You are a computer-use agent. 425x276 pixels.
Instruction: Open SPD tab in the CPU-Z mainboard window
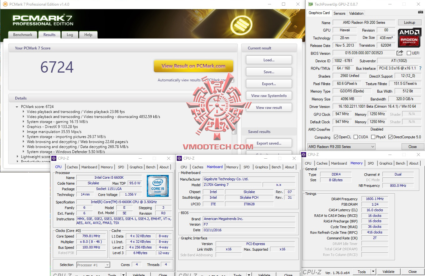pyautogui.click(x=247, y=167)
